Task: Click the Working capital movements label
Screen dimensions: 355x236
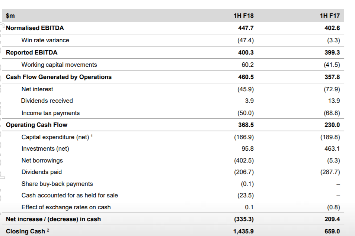Action: (59, 65)
